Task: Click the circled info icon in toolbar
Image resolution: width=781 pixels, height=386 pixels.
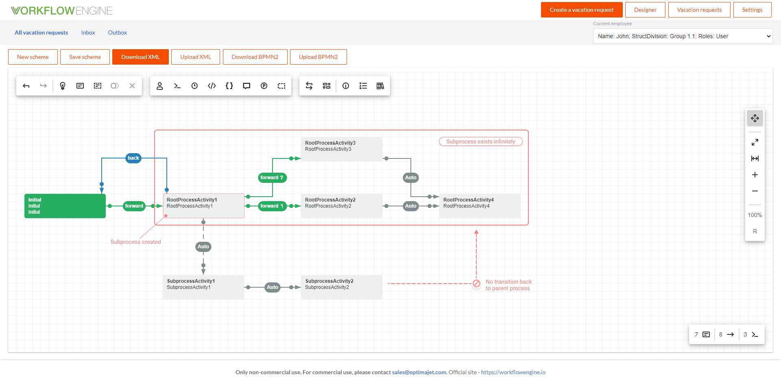Action: click(x=346, y=86)
